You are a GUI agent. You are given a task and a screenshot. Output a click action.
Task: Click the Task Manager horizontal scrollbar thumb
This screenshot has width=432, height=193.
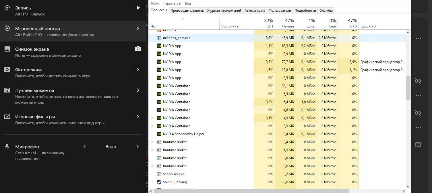[251, 191]
